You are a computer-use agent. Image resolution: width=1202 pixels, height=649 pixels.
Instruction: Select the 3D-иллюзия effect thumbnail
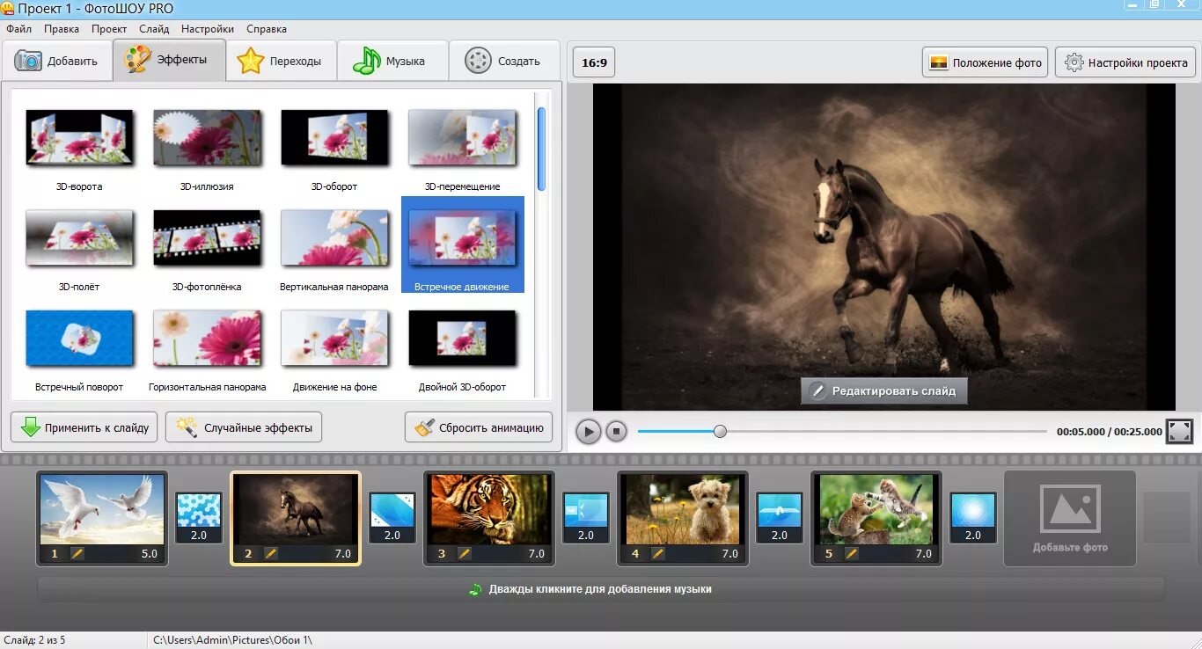pyautogui.click(x=207, y=138)
